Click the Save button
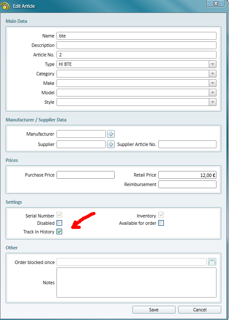 (x=154, y=310)
